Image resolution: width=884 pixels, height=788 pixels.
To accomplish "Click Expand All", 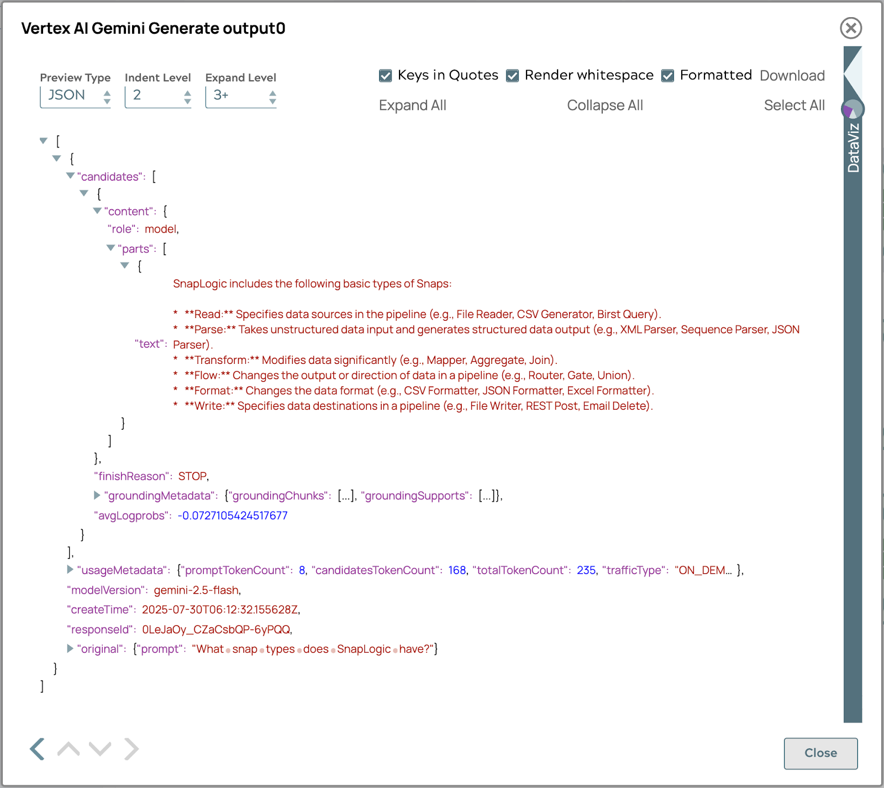I will point(412,105).
